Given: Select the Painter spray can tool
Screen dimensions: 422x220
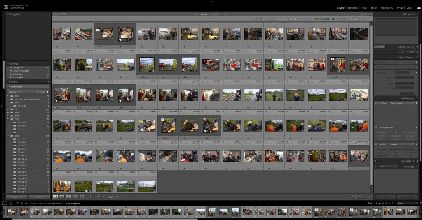Looking at the screenshot, I should point(91,197).
